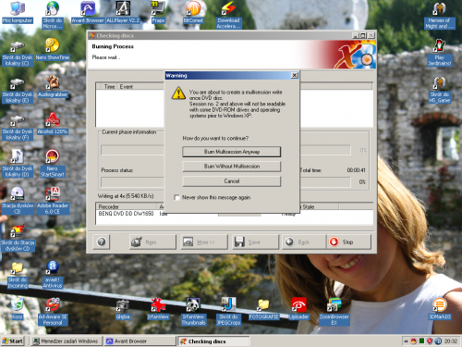The width and height of the screenshot is (462, 347).
Task: Launch 3DMark03 desktop icon
Action: (x=440, y=308)
